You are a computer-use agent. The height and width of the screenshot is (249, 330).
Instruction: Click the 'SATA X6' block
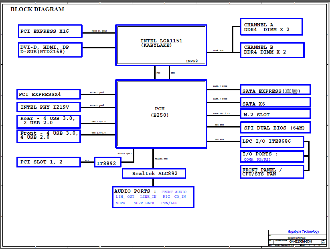click(x=275, y=103)
